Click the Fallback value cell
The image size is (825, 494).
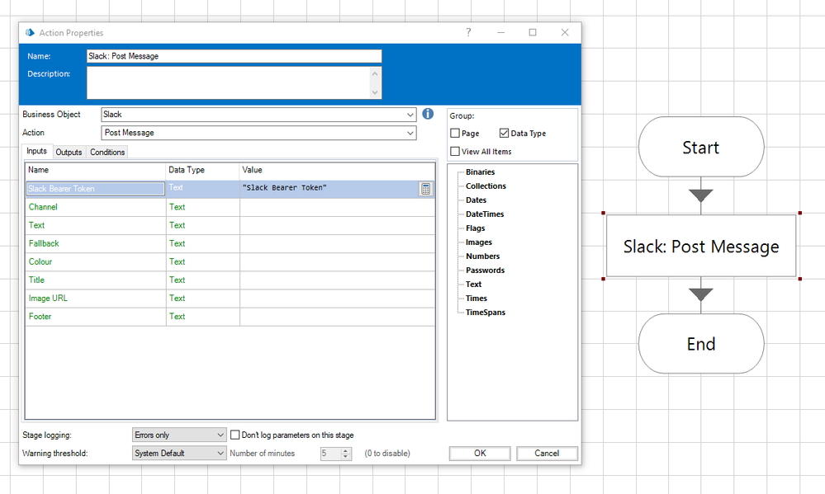(x=337, y=243)
